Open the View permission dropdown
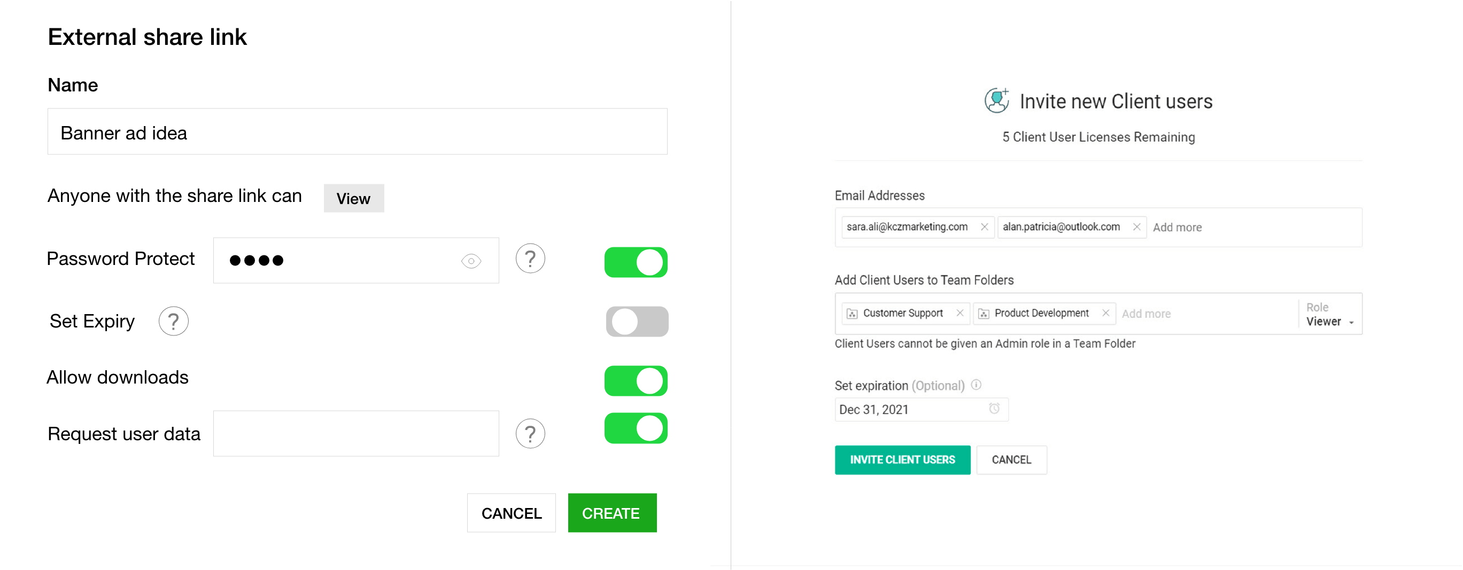This screenshot has height=570, width=1463. (353, 199)
